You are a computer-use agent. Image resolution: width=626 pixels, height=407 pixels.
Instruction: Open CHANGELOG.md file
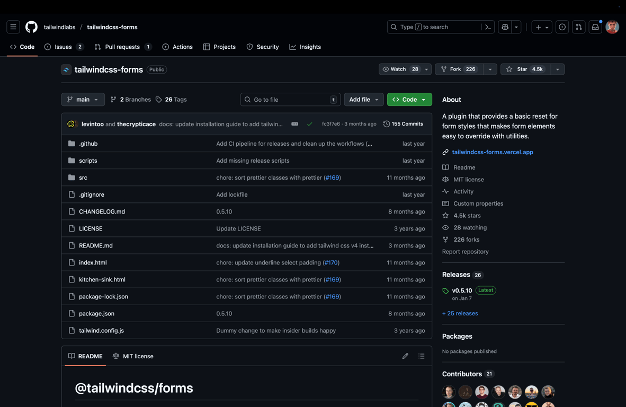click(102, 211)
